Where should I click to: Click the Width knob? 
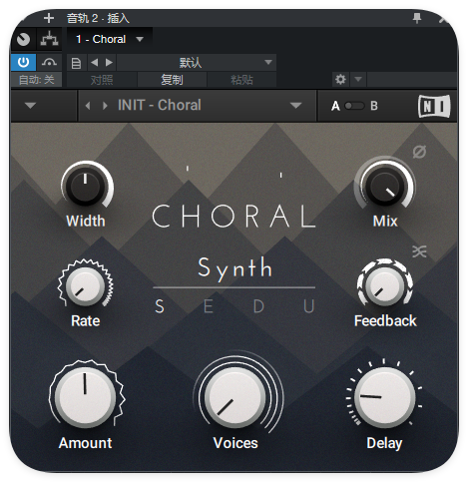[x=86, y=187]
